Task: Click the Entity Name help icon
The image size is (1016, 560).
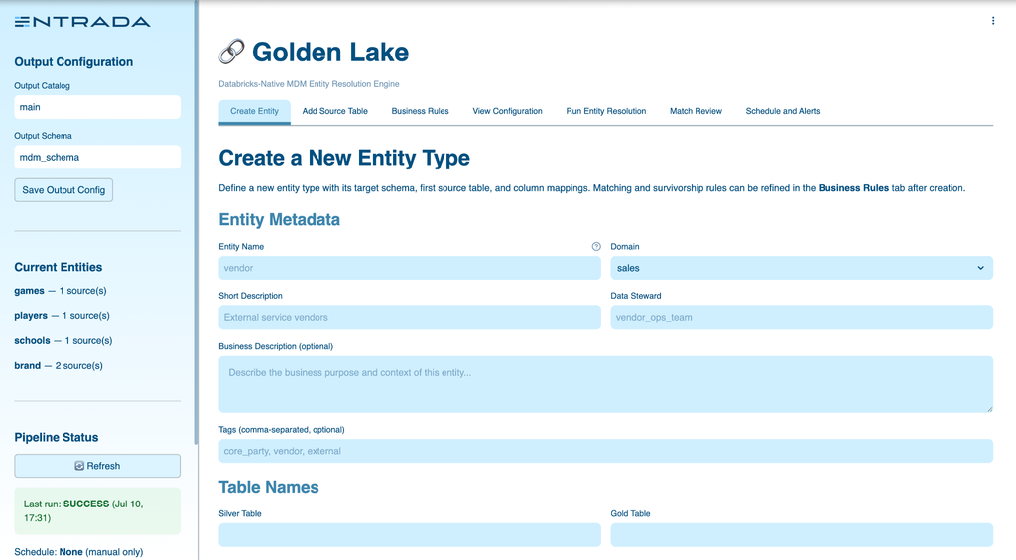Action: (596, 246)
